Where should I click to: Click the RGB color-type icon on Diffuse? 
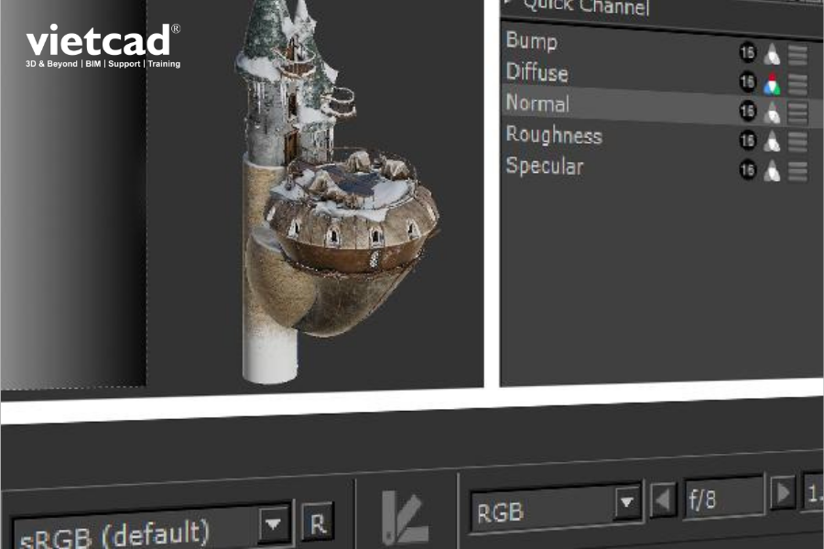click(772, 83)
